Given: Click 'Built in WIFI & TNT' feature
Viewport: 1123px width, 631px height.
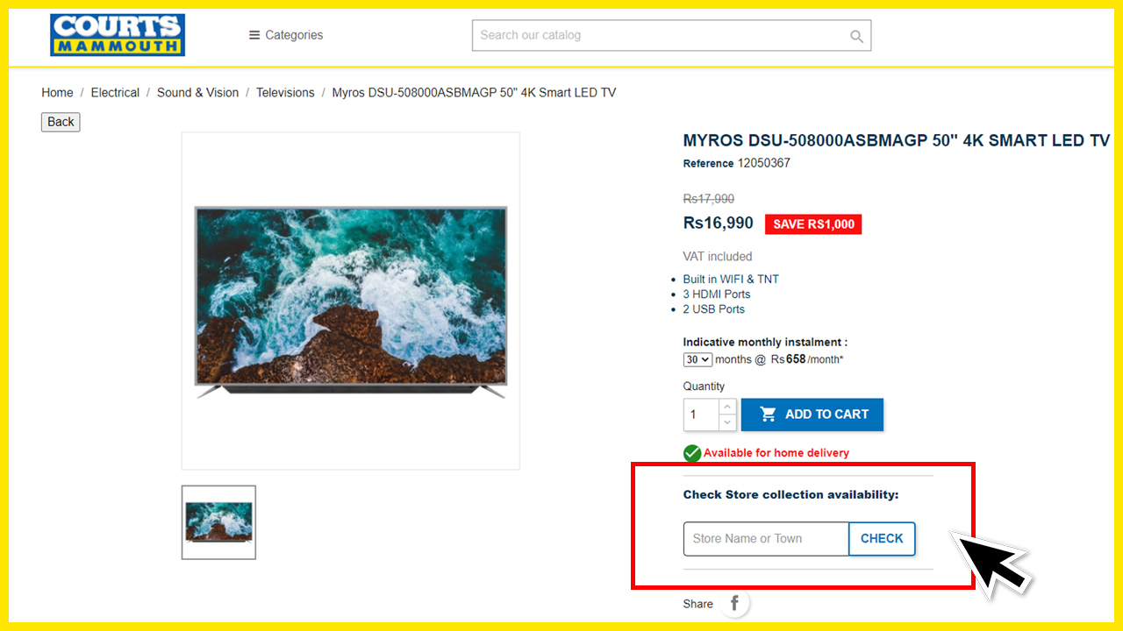Looking at the screenshot, I should click(731, 279).
